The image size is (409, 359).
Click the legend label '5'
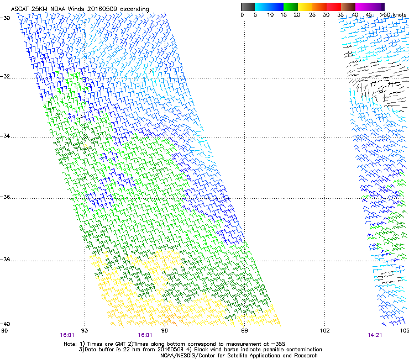[x=255, y=15]
